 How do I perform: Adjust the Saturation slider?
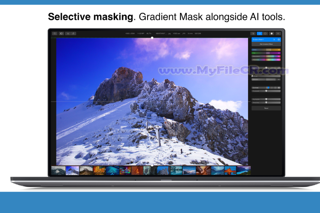pyautogui.click(x=266, y=56)
